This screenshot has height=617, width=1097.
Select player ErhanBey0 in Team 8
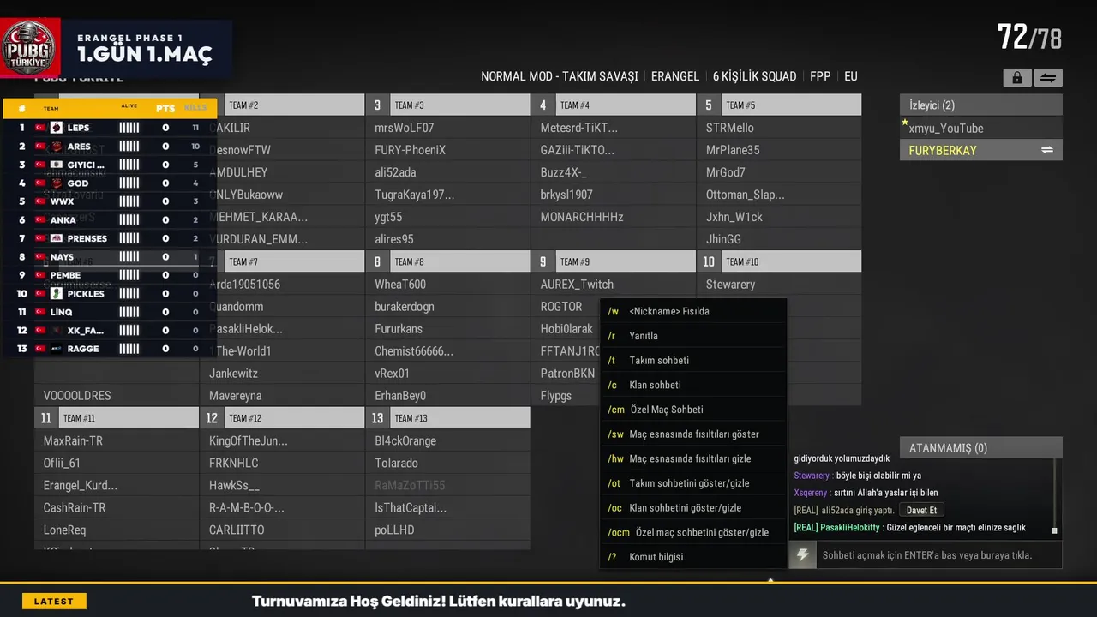447,396
